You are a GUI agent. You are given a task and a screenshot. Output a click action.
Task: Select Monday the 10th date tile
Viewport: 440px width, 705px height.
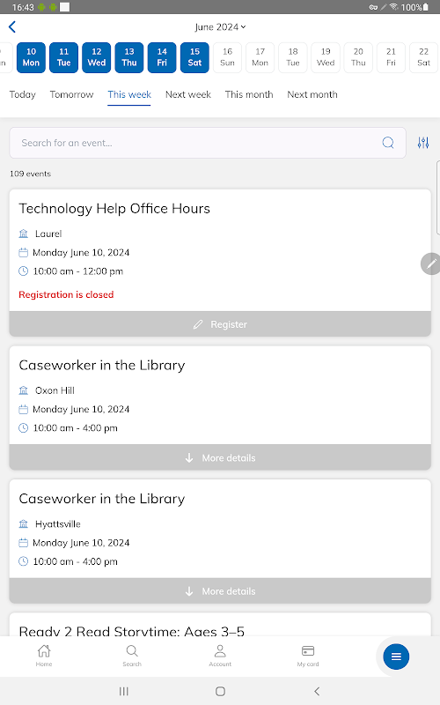coord(31,57)
